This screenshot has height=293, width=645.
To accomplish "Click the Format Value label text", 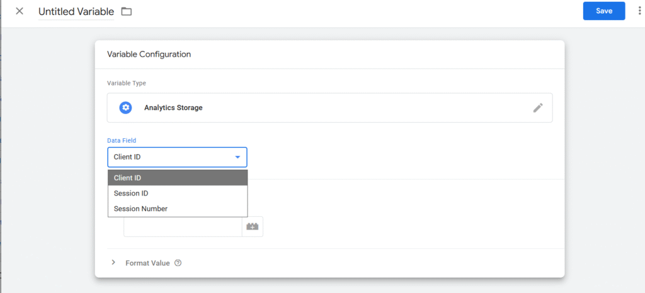I will click(147, 263).
